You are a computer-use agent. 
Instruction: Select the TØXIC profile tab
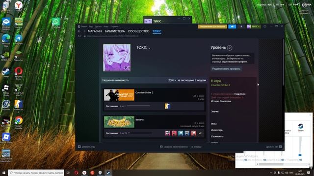157,31
